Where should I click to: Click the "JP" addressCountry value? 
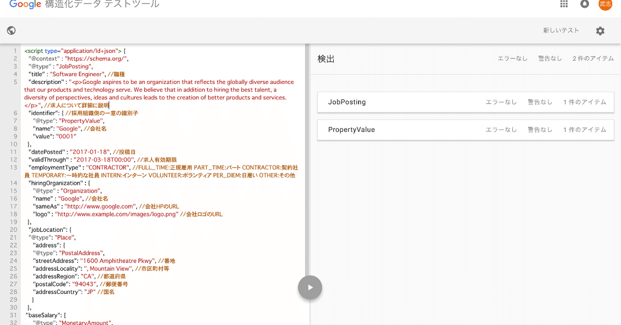click(x=91, y=292)
